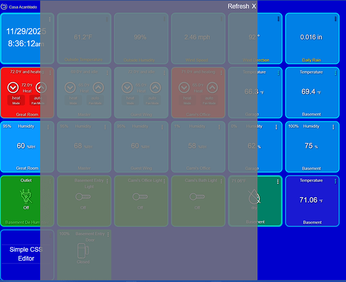Click the Basement dry water sensor icon
The width and height of the screenshot is (346, 282).
(x=254, y=196)
